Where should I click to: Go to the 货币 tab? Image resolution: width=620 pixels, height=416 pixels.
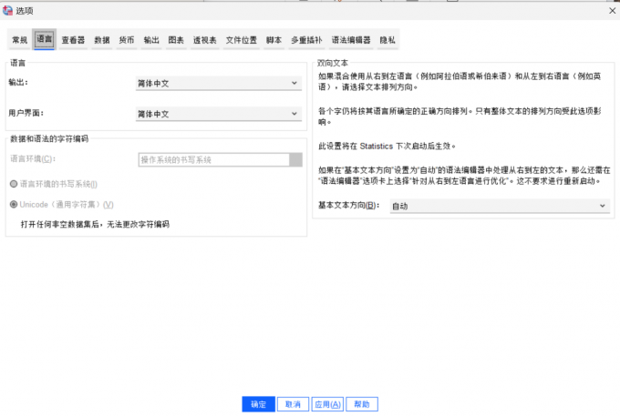127,40
